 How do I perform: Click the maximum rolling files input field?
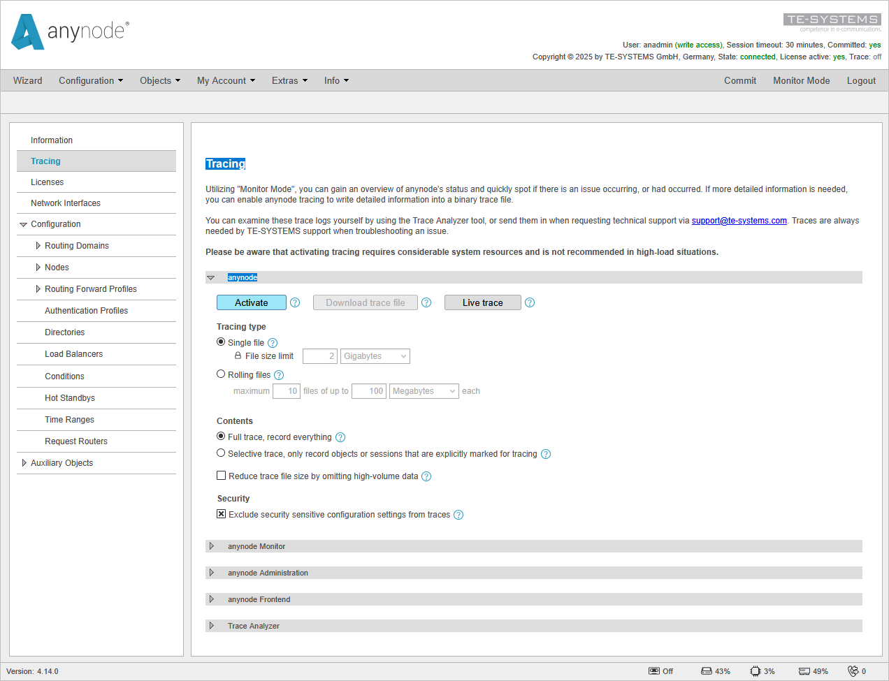click(x=286, y=390)
